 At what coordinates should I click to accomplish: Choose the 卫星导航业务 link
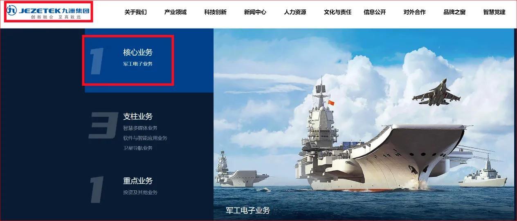click(x=138, y=148)
